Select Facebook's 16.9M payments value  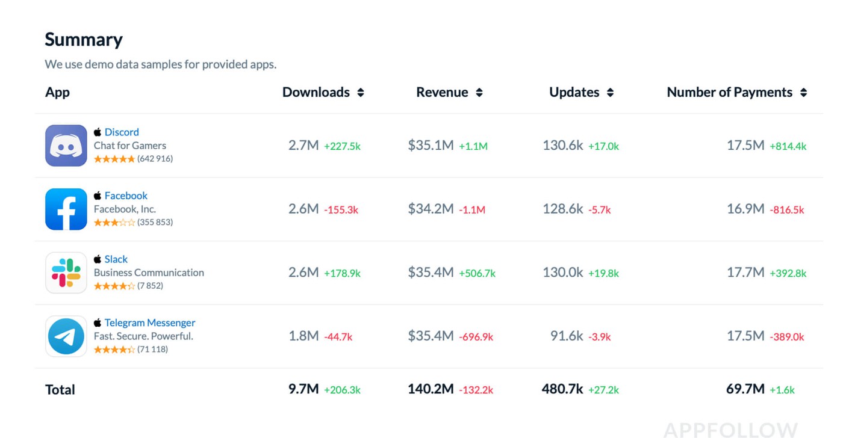(x=745, y=209)
